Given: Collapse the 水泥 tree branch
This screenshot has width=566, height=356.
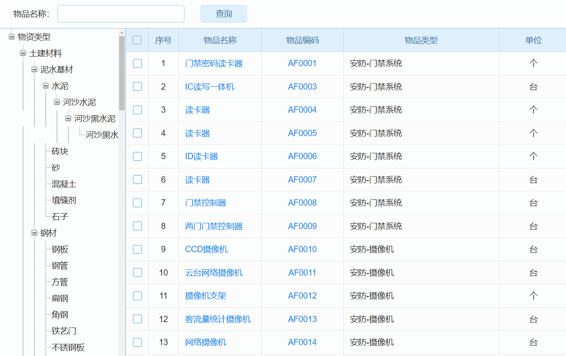Looking at the screenshot, I should click(46, 86).
